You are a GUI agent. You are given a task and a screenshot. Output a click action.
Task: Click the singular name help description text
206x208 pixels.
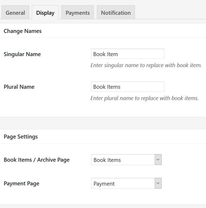point(146,65)
